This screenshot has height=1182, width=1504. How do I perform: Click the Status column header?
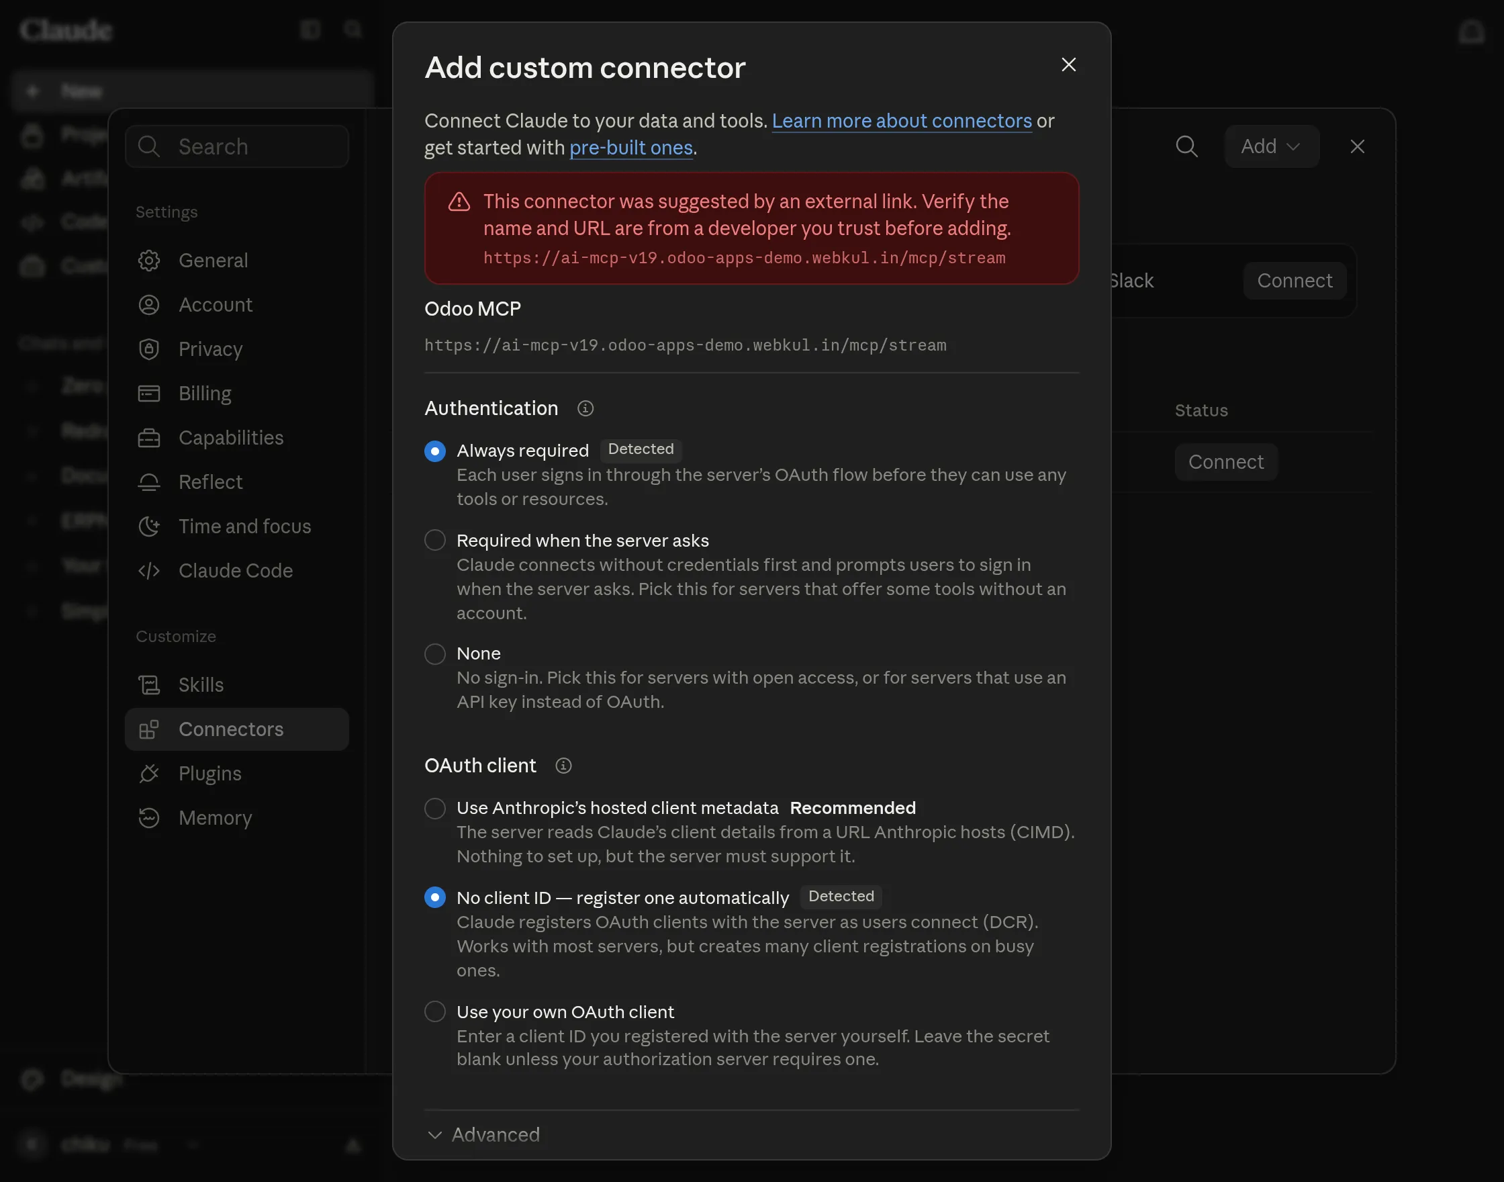1201,410
